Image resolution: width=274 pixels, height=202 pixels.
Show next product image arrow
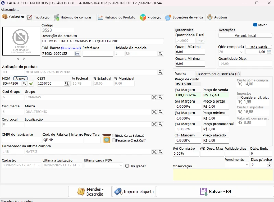tap(24, 59)
